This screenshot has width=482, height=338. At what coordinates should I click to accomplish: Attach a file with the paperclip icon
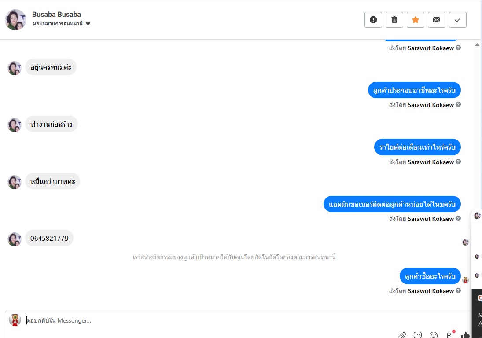click(402, 335)
